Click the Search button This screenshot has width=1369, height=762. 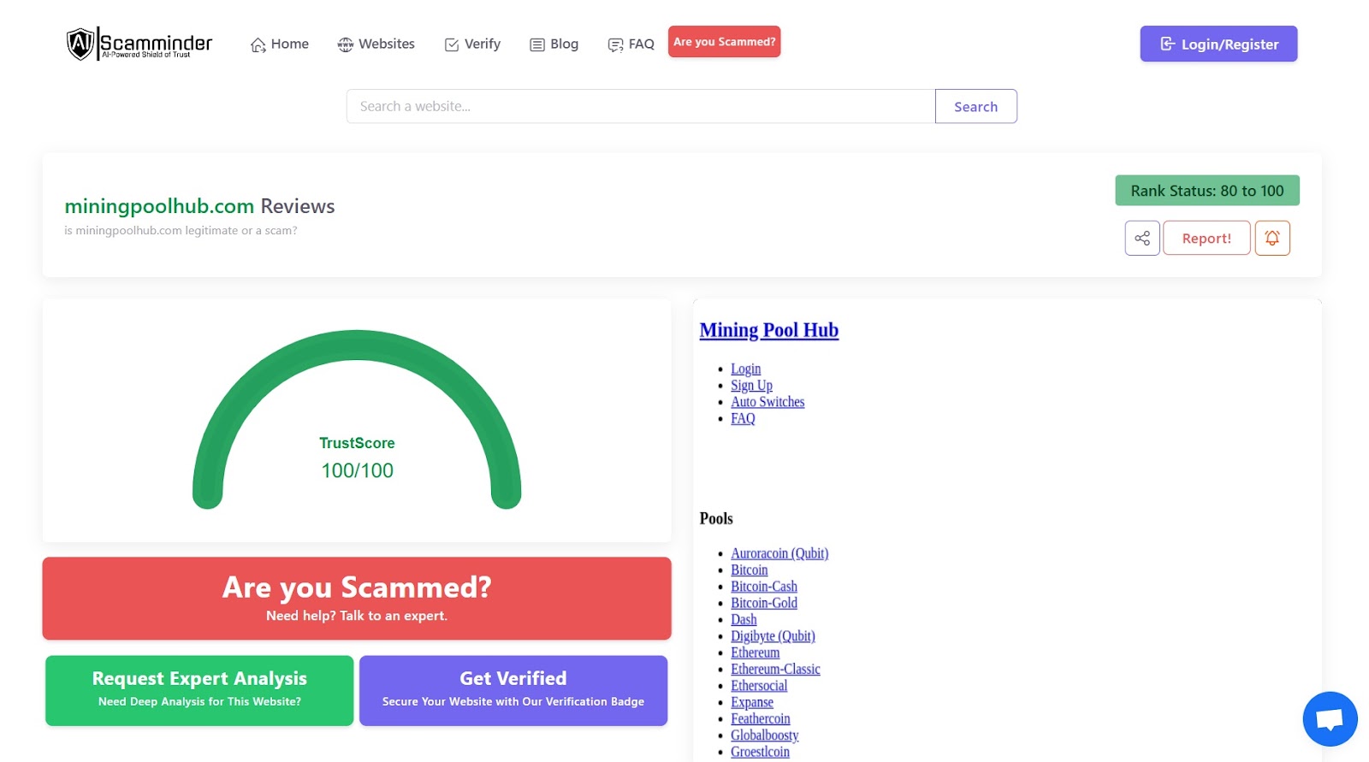(975, 106)
